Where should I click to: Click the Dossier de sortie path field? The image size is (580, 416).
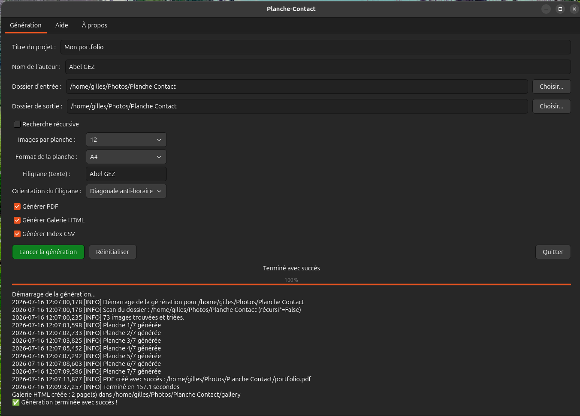[x=297, y=106]
